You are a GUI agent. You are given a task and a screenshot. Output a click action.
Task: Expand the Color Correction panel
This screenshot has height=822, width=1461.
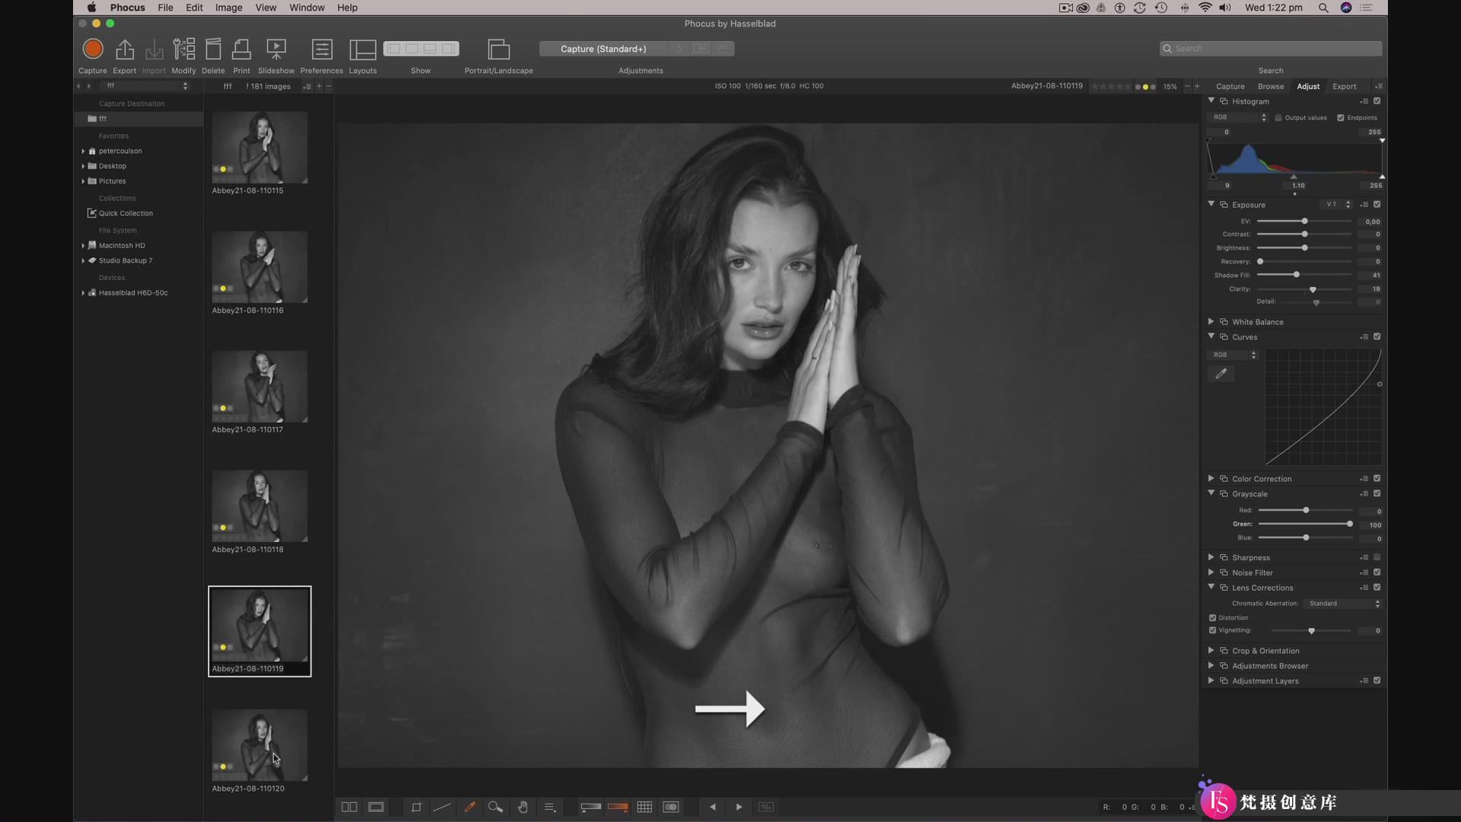1211,478
